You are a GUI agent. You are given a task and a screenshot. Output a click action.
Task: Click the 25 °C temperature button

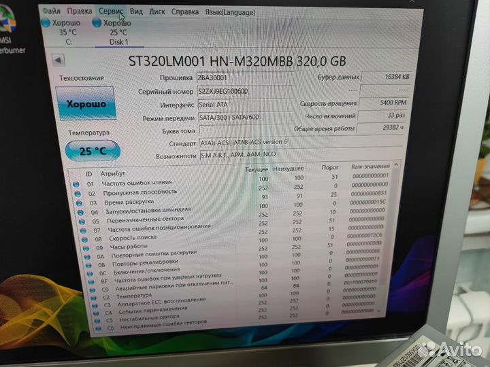coord(93,151)
